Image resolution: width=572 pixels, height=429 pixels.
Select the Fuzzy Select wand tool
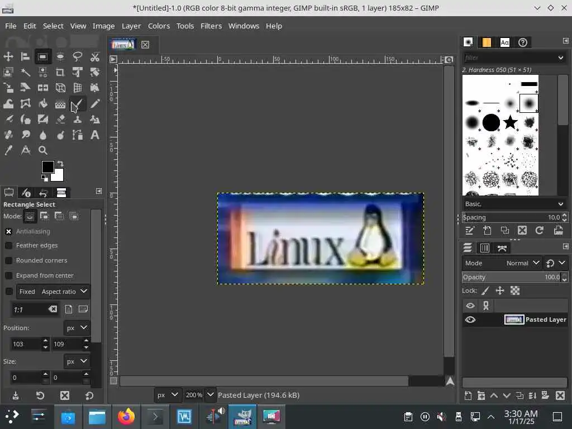[25, 72]
